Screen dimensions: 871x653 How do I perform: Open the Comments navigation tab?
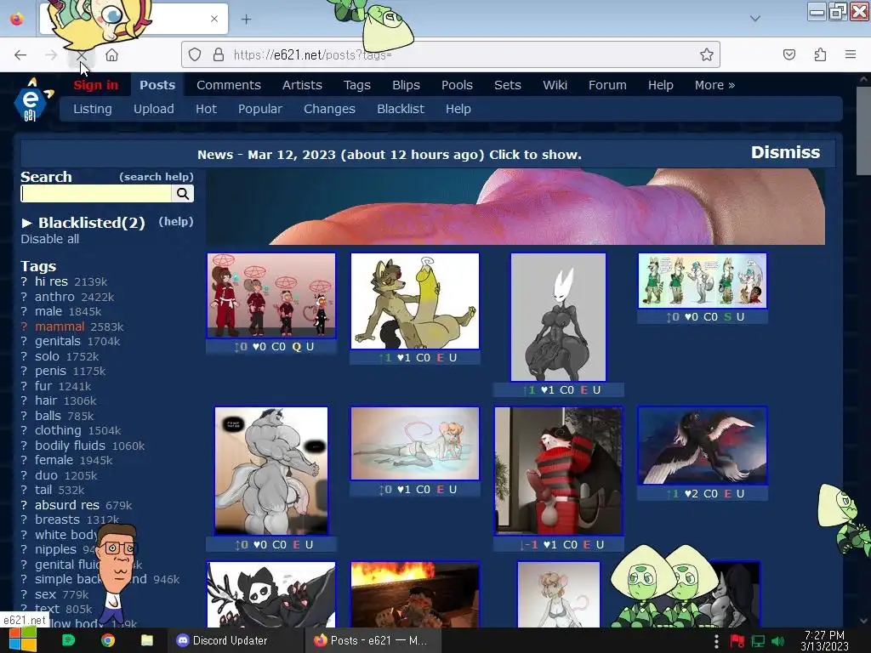(x=228, y=85)
